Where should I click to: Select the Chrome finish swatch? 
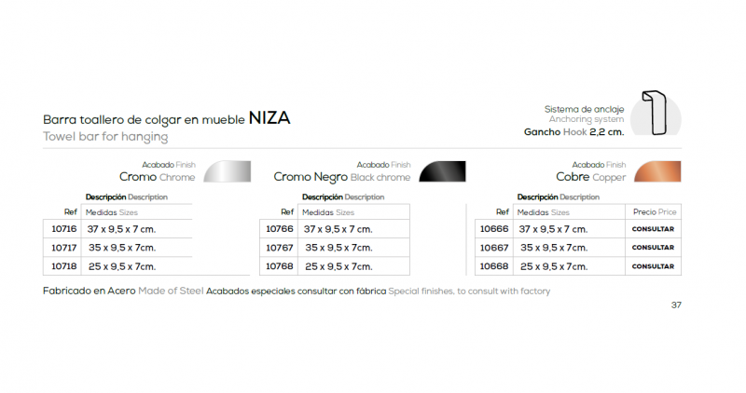tap(228, 171)
